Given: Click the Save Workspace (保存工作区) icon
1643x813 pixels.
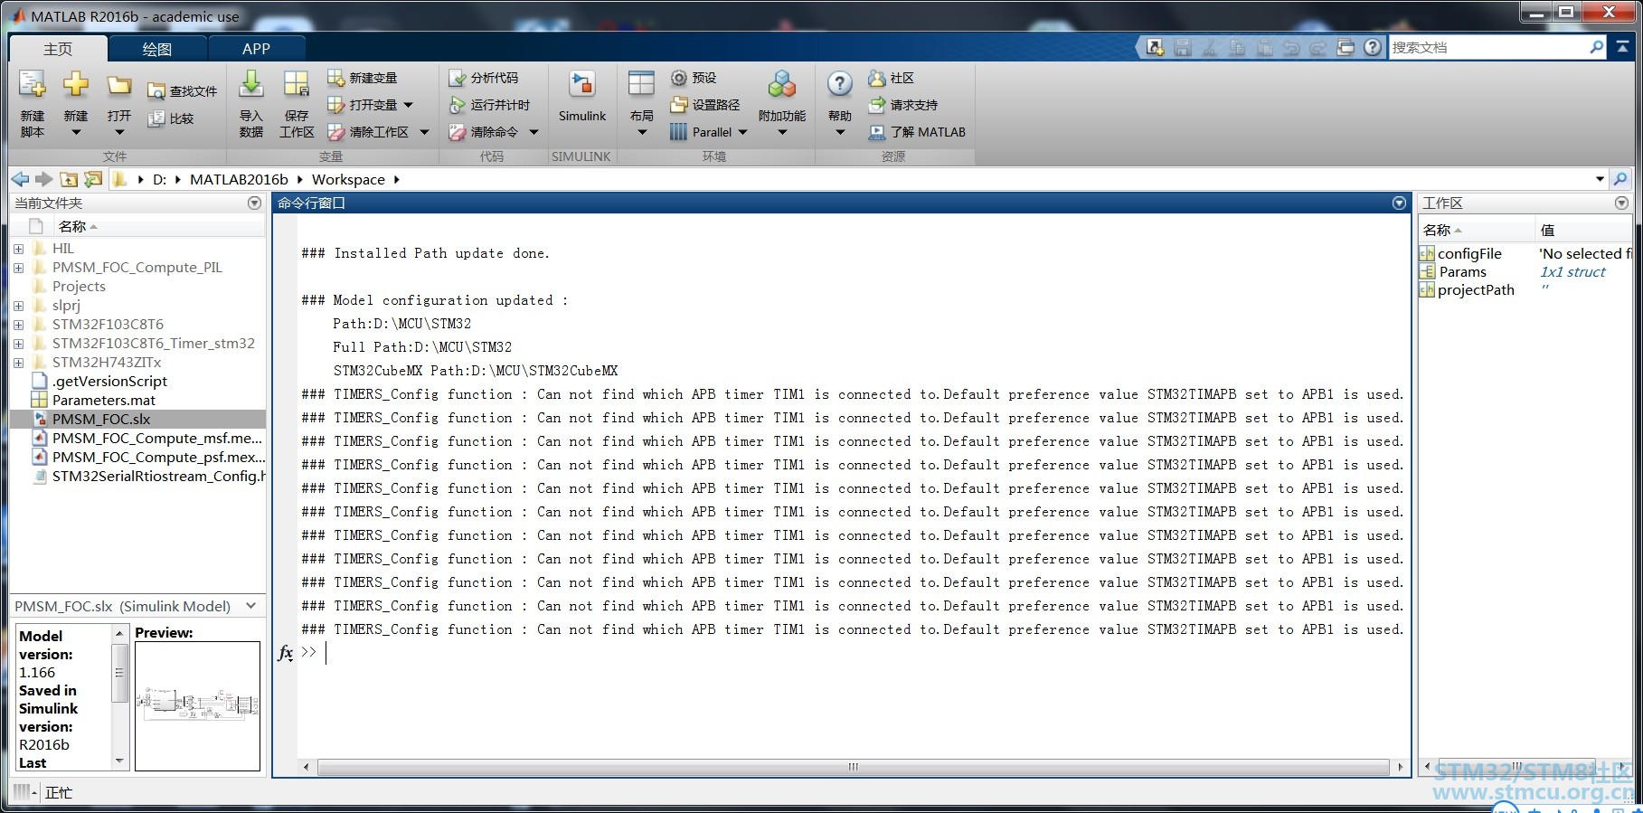Looking at the screenshot, I should coord(297,85).
